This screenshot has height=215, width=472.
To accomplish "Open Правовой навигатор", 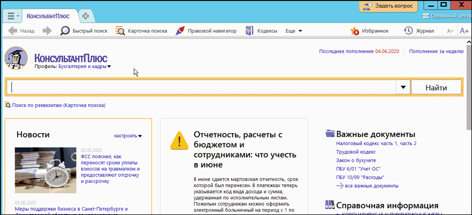I will click(x=206, y=31).
